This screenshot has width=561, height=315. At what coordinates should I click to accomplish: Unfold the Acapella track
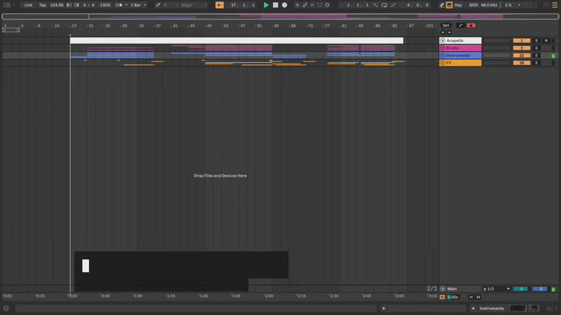click(442, 41)
